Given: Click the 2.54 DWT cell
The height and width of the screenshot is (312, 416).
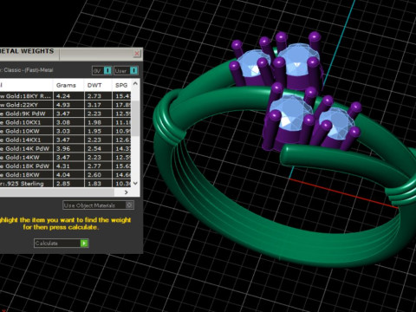Looking at the screenshot, I should coord(98,148).
